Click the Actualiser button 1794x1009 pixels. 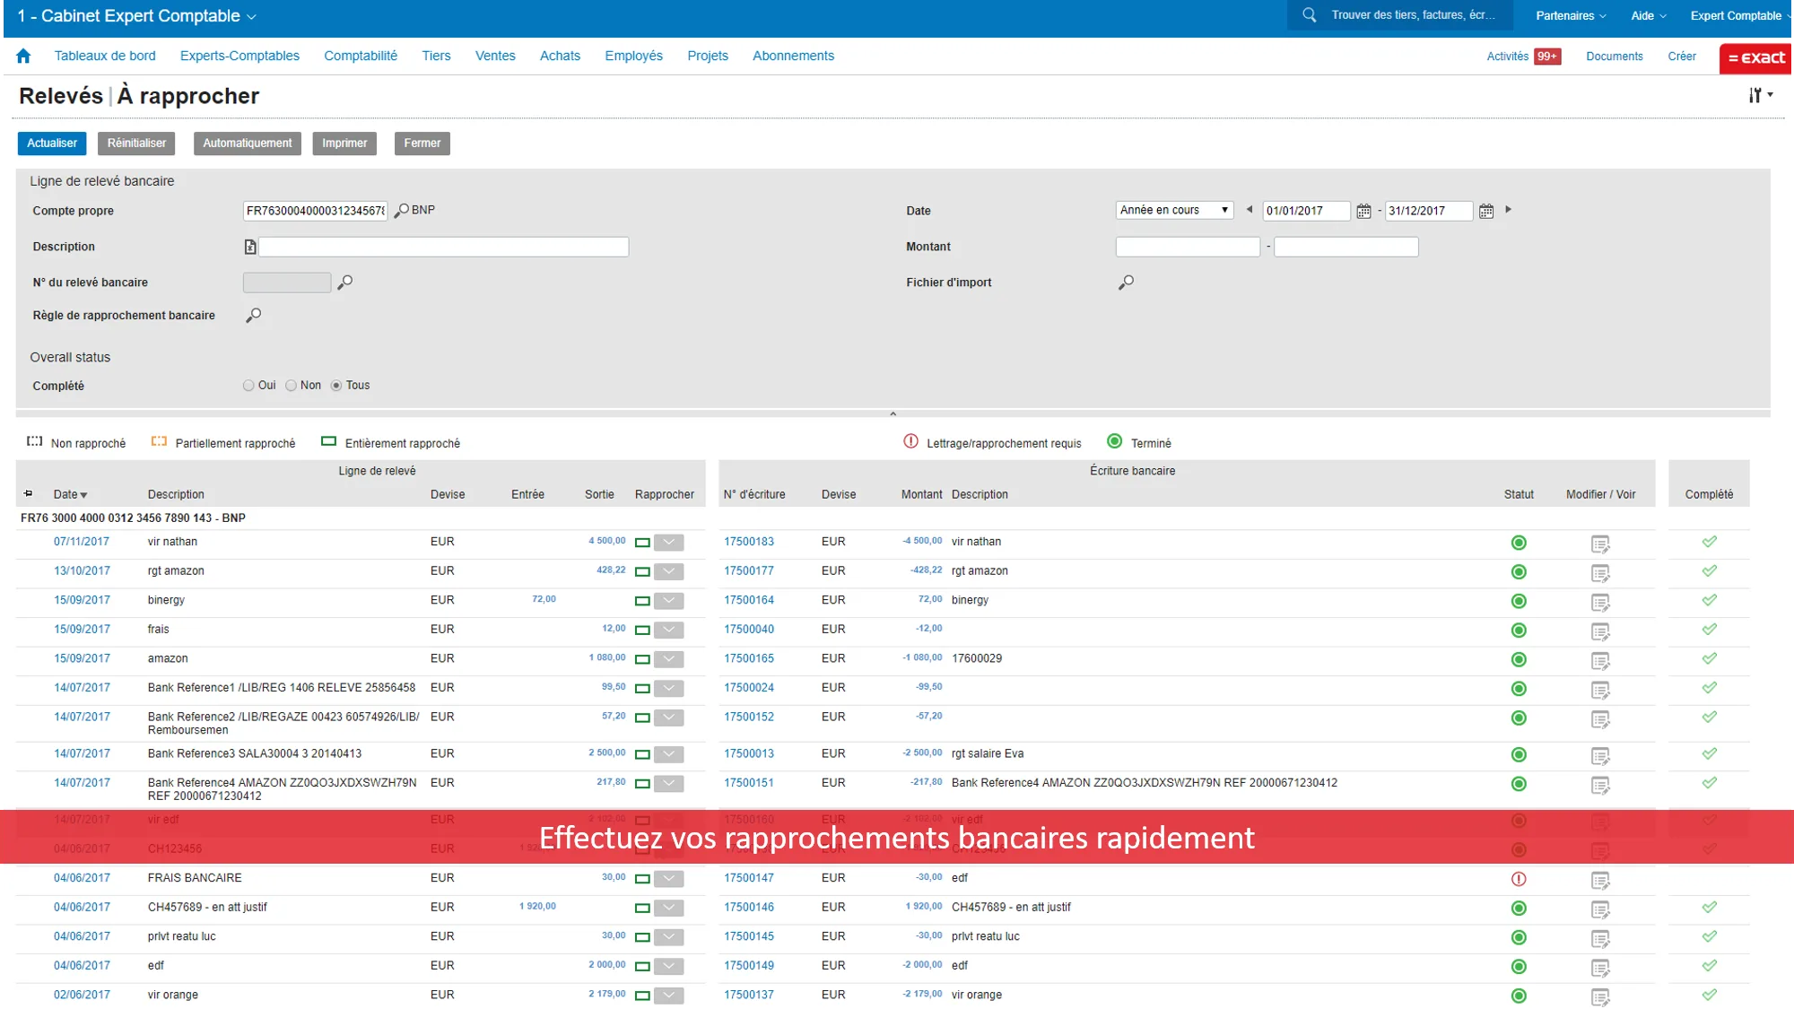pos(52,144)
